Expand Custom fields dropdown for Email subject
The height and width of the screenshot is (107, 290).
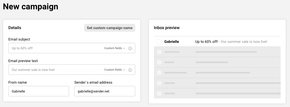pyautogui.click(x=115, y=48)
